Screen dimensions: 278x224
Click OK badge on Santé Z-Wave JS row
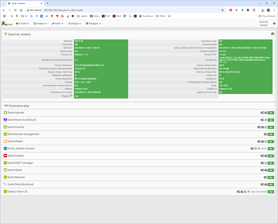coord(271,192)
